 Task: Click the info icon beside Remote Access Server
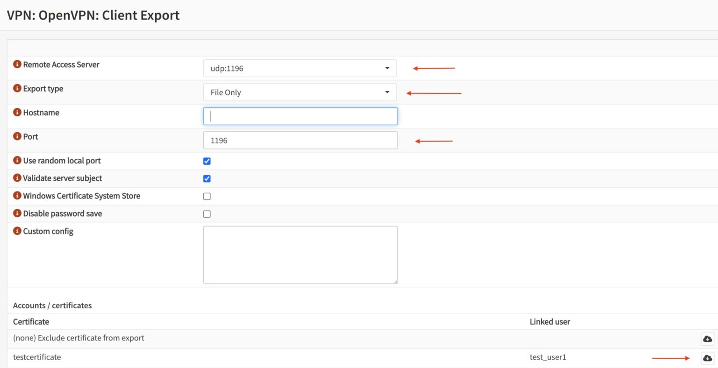tap(17, 64)
